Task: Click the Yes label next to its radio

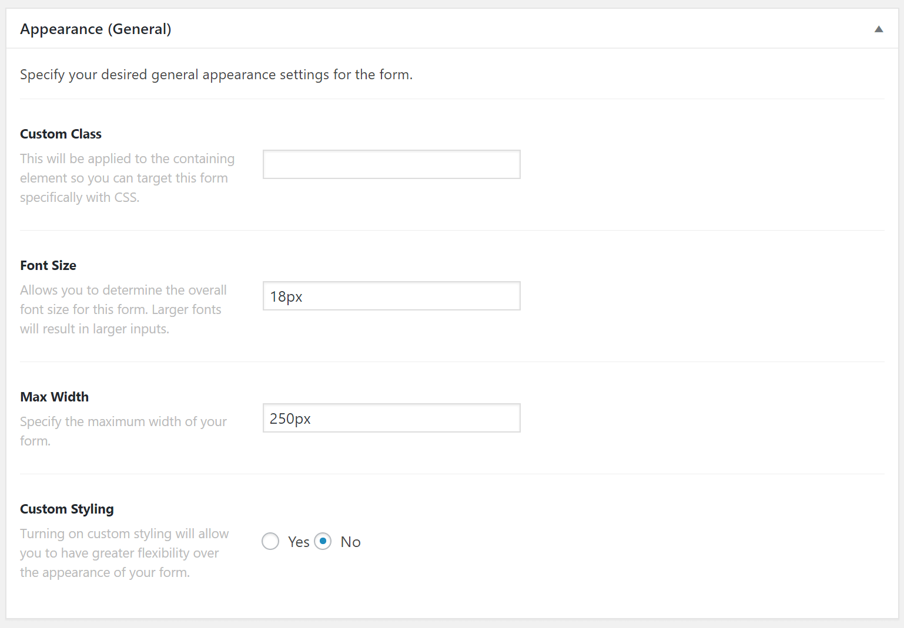Action: [x=298, y=541]
